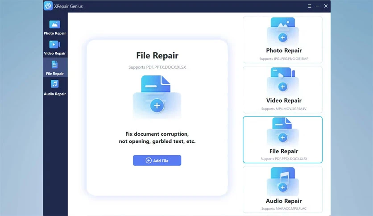The height and width of the screenshot is (216, 373).
Task: Open the Photo Repair card title
Action: (284, 50)
